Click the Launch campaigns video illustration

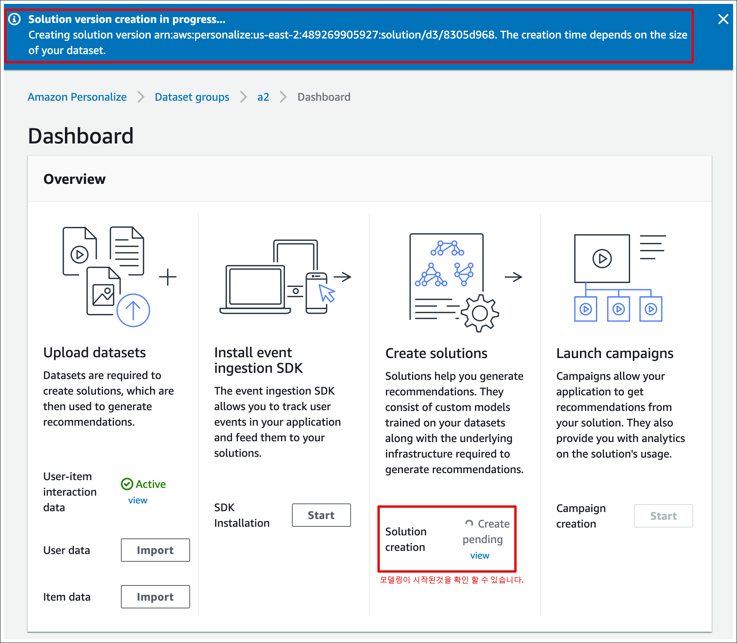tap(620, 278)
